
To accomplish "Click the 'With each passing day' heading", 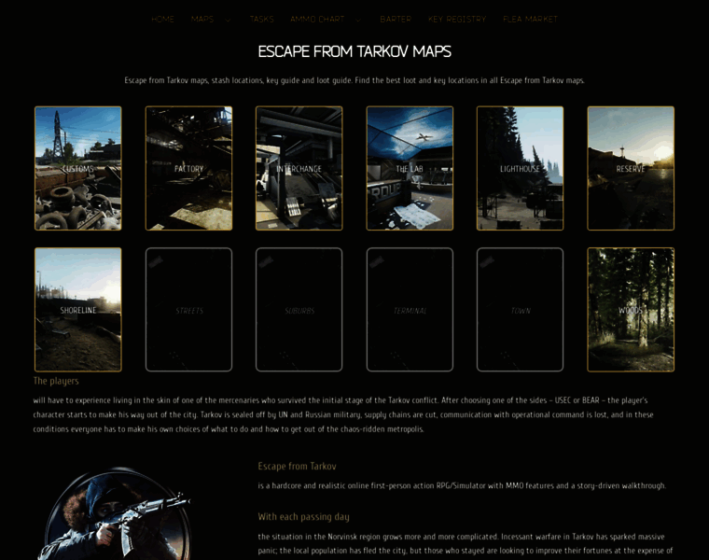I will (303, 516).
